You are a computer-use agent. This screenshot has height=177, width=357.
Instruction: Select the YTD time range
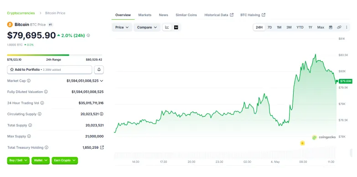(x=300, y=27)
